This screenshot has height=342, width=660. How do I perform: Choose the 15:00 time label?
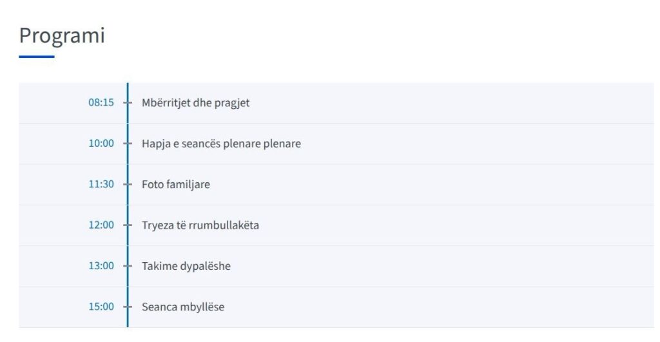[101, 307]
